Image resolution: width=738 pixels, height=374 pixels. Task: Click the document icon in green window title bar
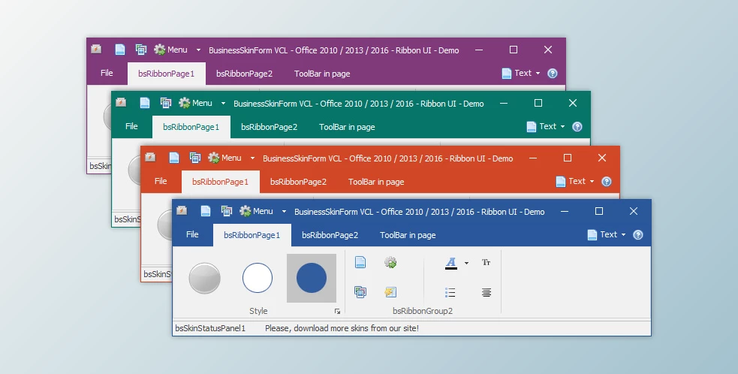coord(145,103)
